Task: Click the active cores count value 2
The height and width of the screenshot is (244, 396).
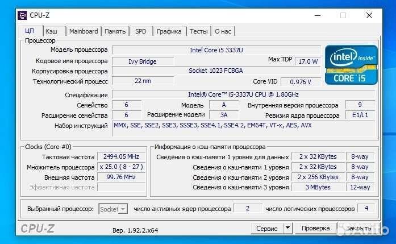Action: click(248, 208)
